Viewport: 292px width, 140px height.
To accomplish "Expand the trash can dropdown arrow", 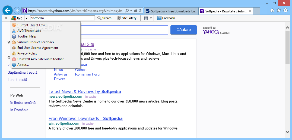I will 151,18.
